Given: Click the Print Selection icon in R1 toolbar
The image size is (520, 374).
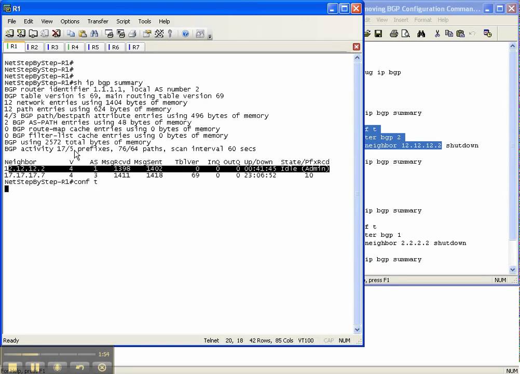Looking at the screenshot, I should [x=121, y=33].
